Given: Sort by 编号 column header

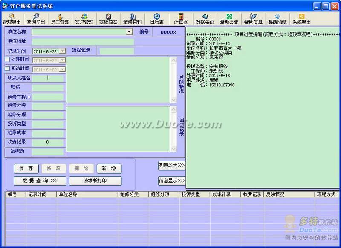Looking at the screenshot, I should pos(16,194).
